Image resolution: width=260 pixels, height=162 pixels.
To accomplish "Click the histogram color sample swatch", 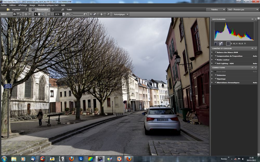I will (x=228, y=44).
